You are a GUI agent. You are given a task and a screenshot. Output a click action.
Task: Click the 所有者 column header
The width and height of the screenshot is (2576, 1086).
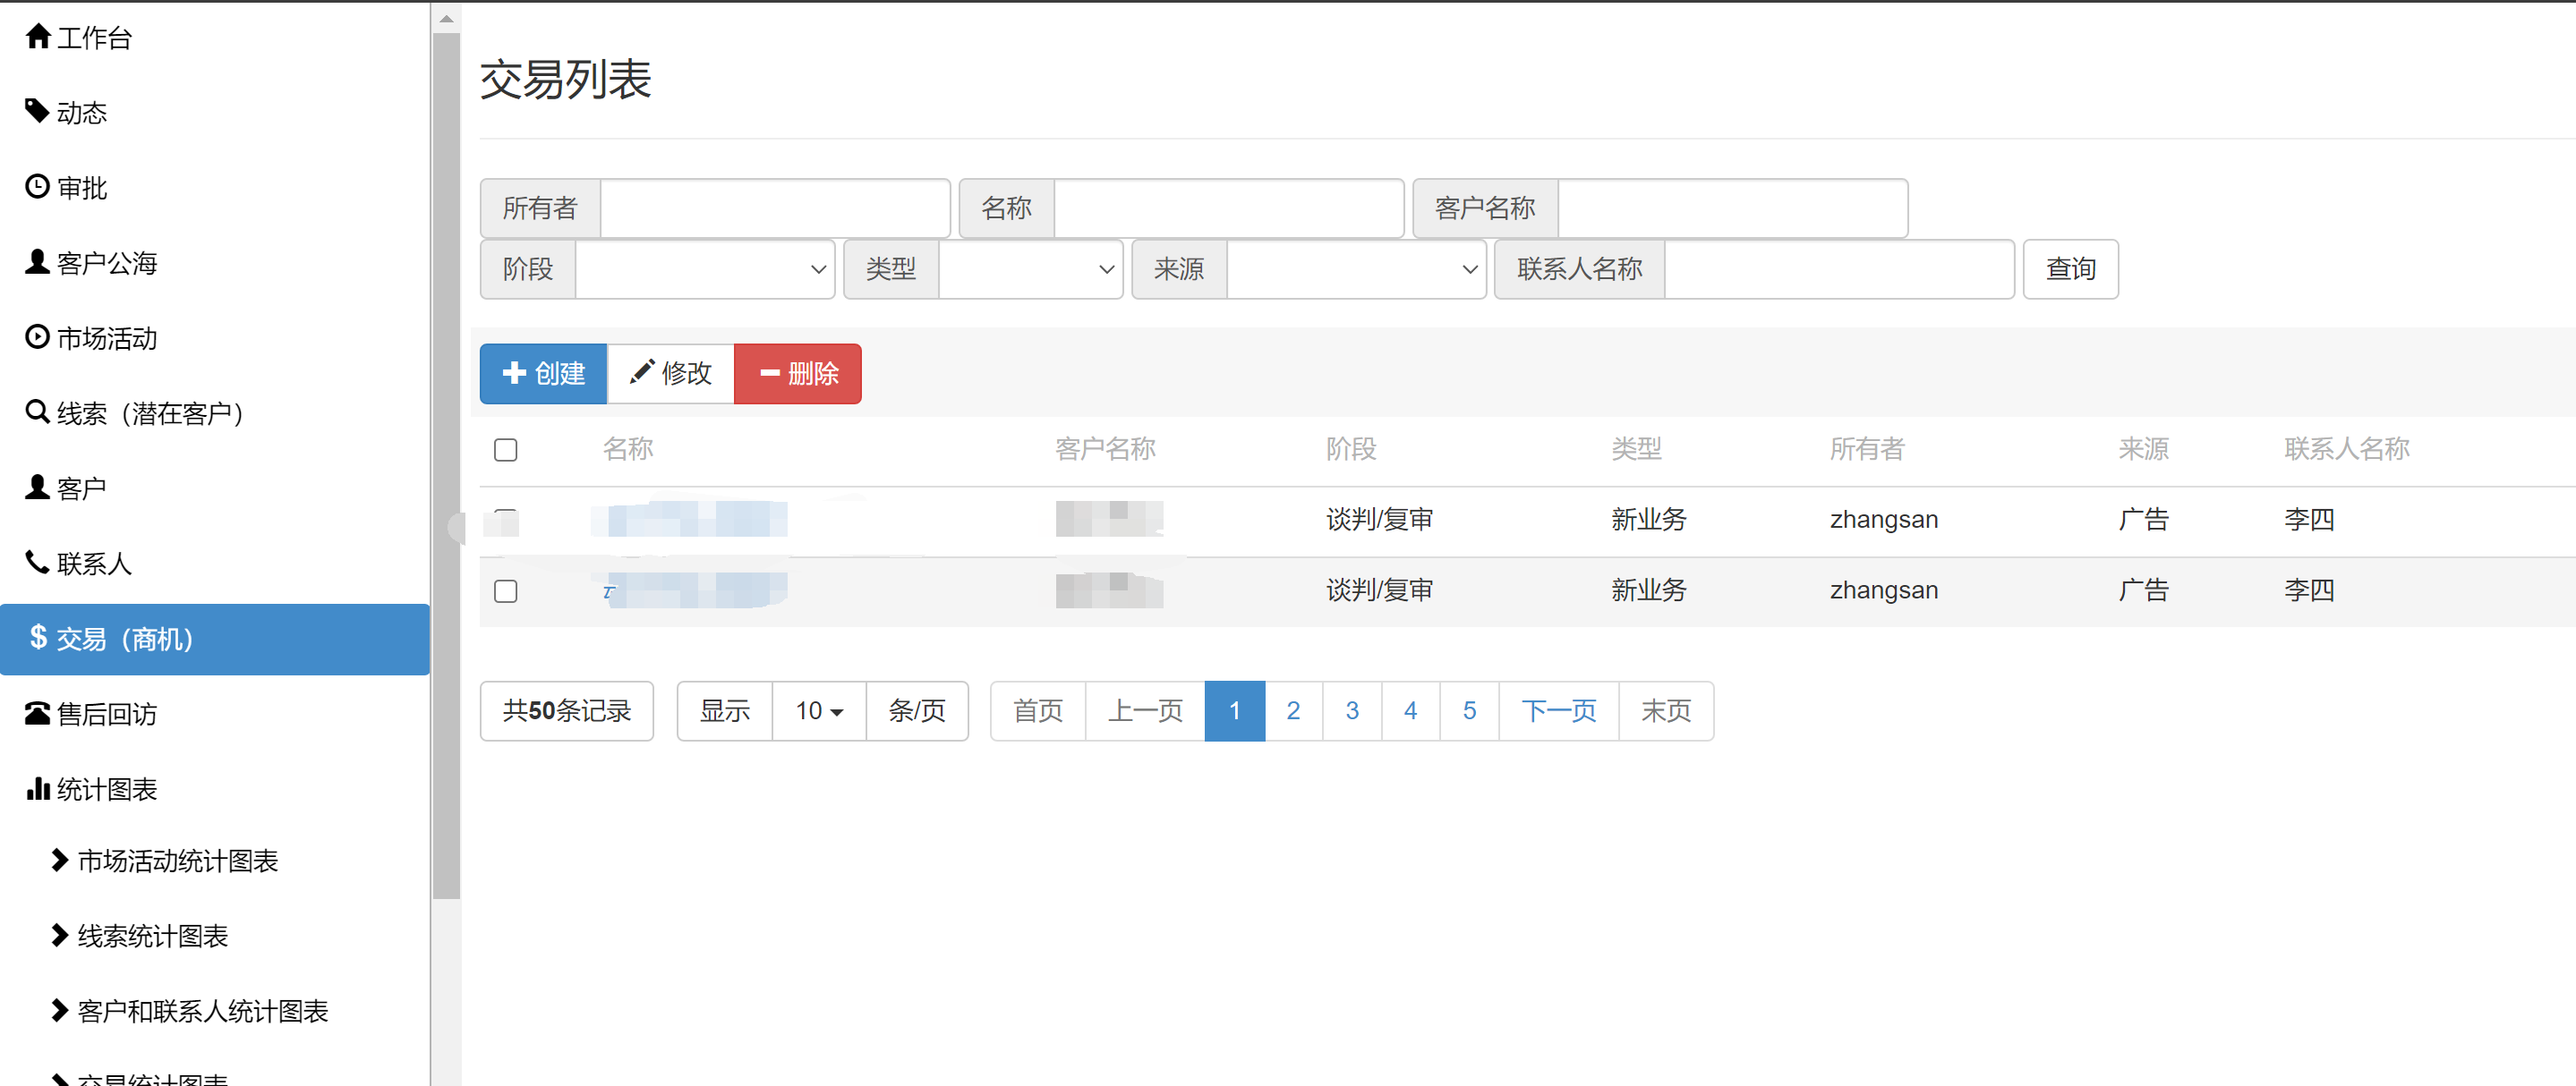1867,448
